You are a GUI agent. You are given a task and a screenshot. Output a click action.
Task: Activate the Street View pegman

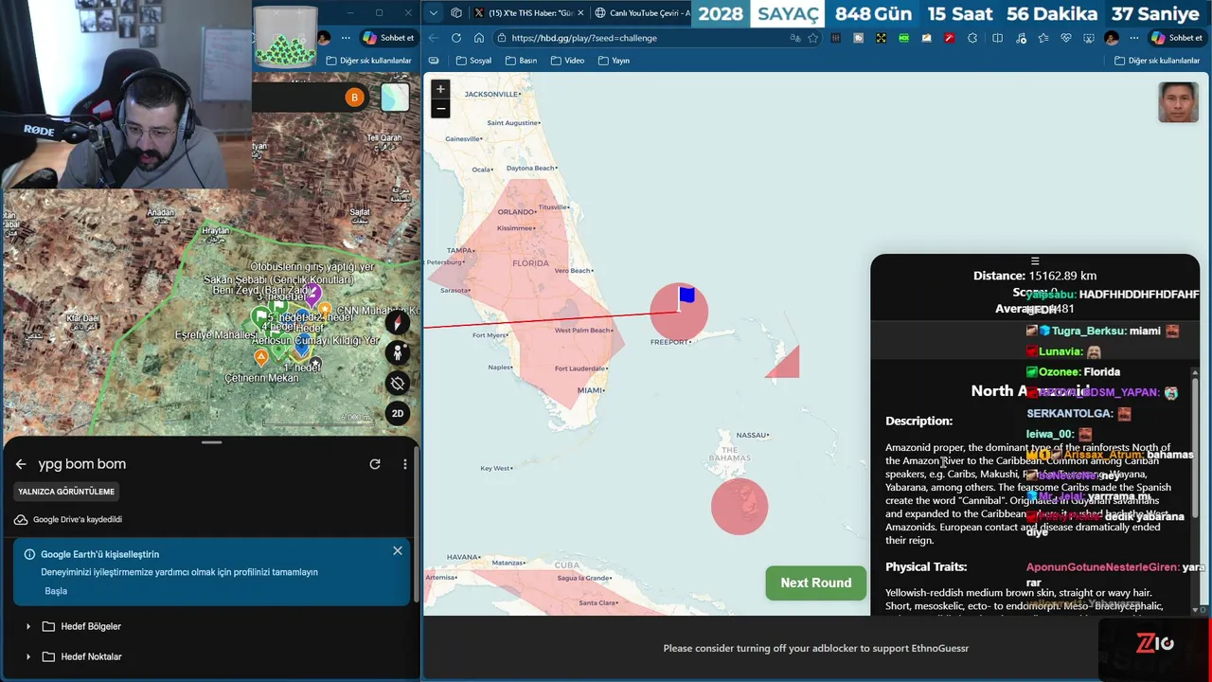tap(398, 352)
